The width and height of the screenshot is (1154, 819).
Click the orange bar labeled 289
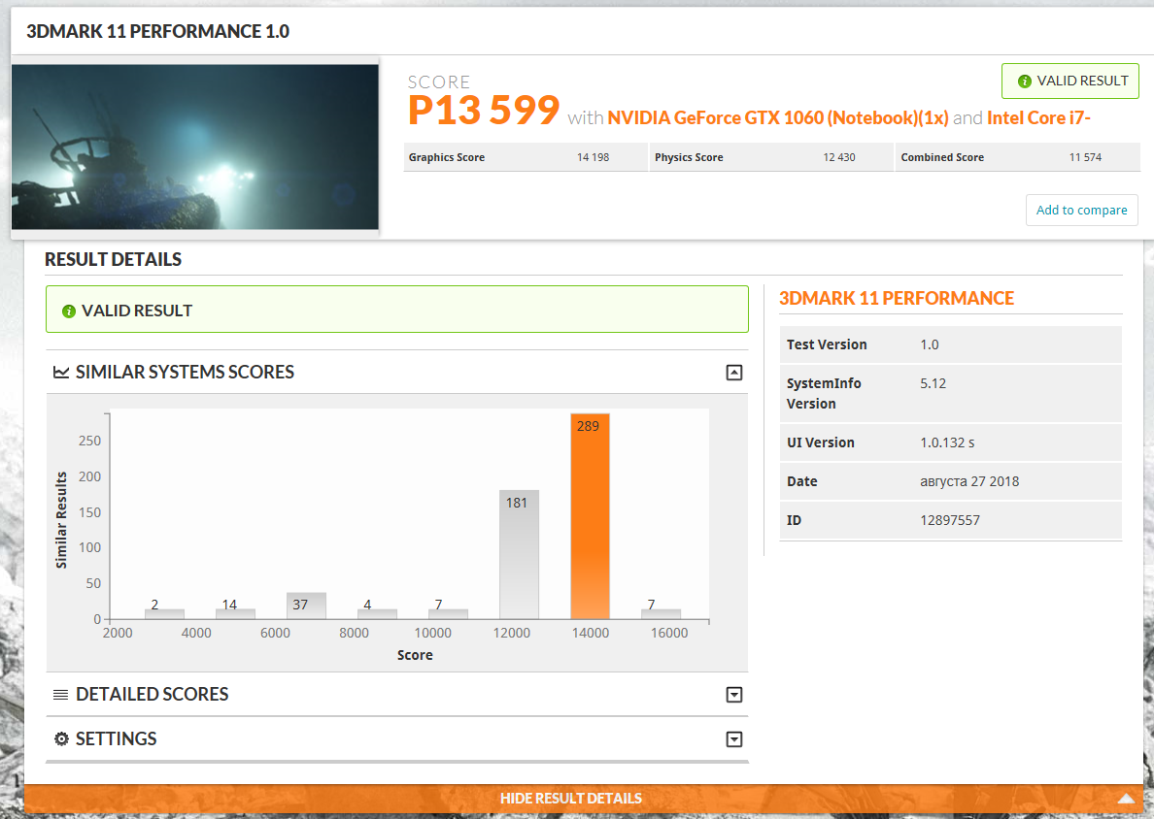pos(590,516)
